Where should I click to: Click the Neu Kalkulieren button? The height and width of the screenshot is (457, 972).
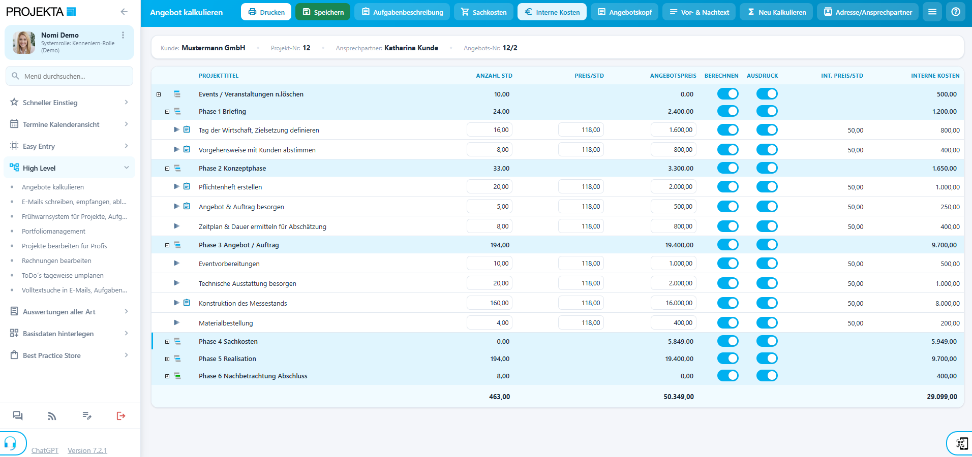coord(776,12)
